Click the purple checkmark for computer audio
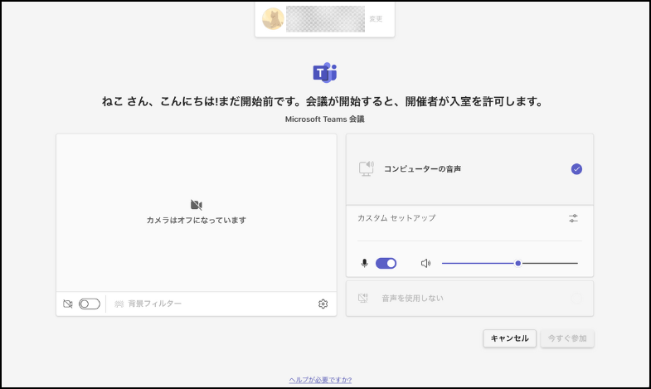651x389 pixels. pos(576,169)
